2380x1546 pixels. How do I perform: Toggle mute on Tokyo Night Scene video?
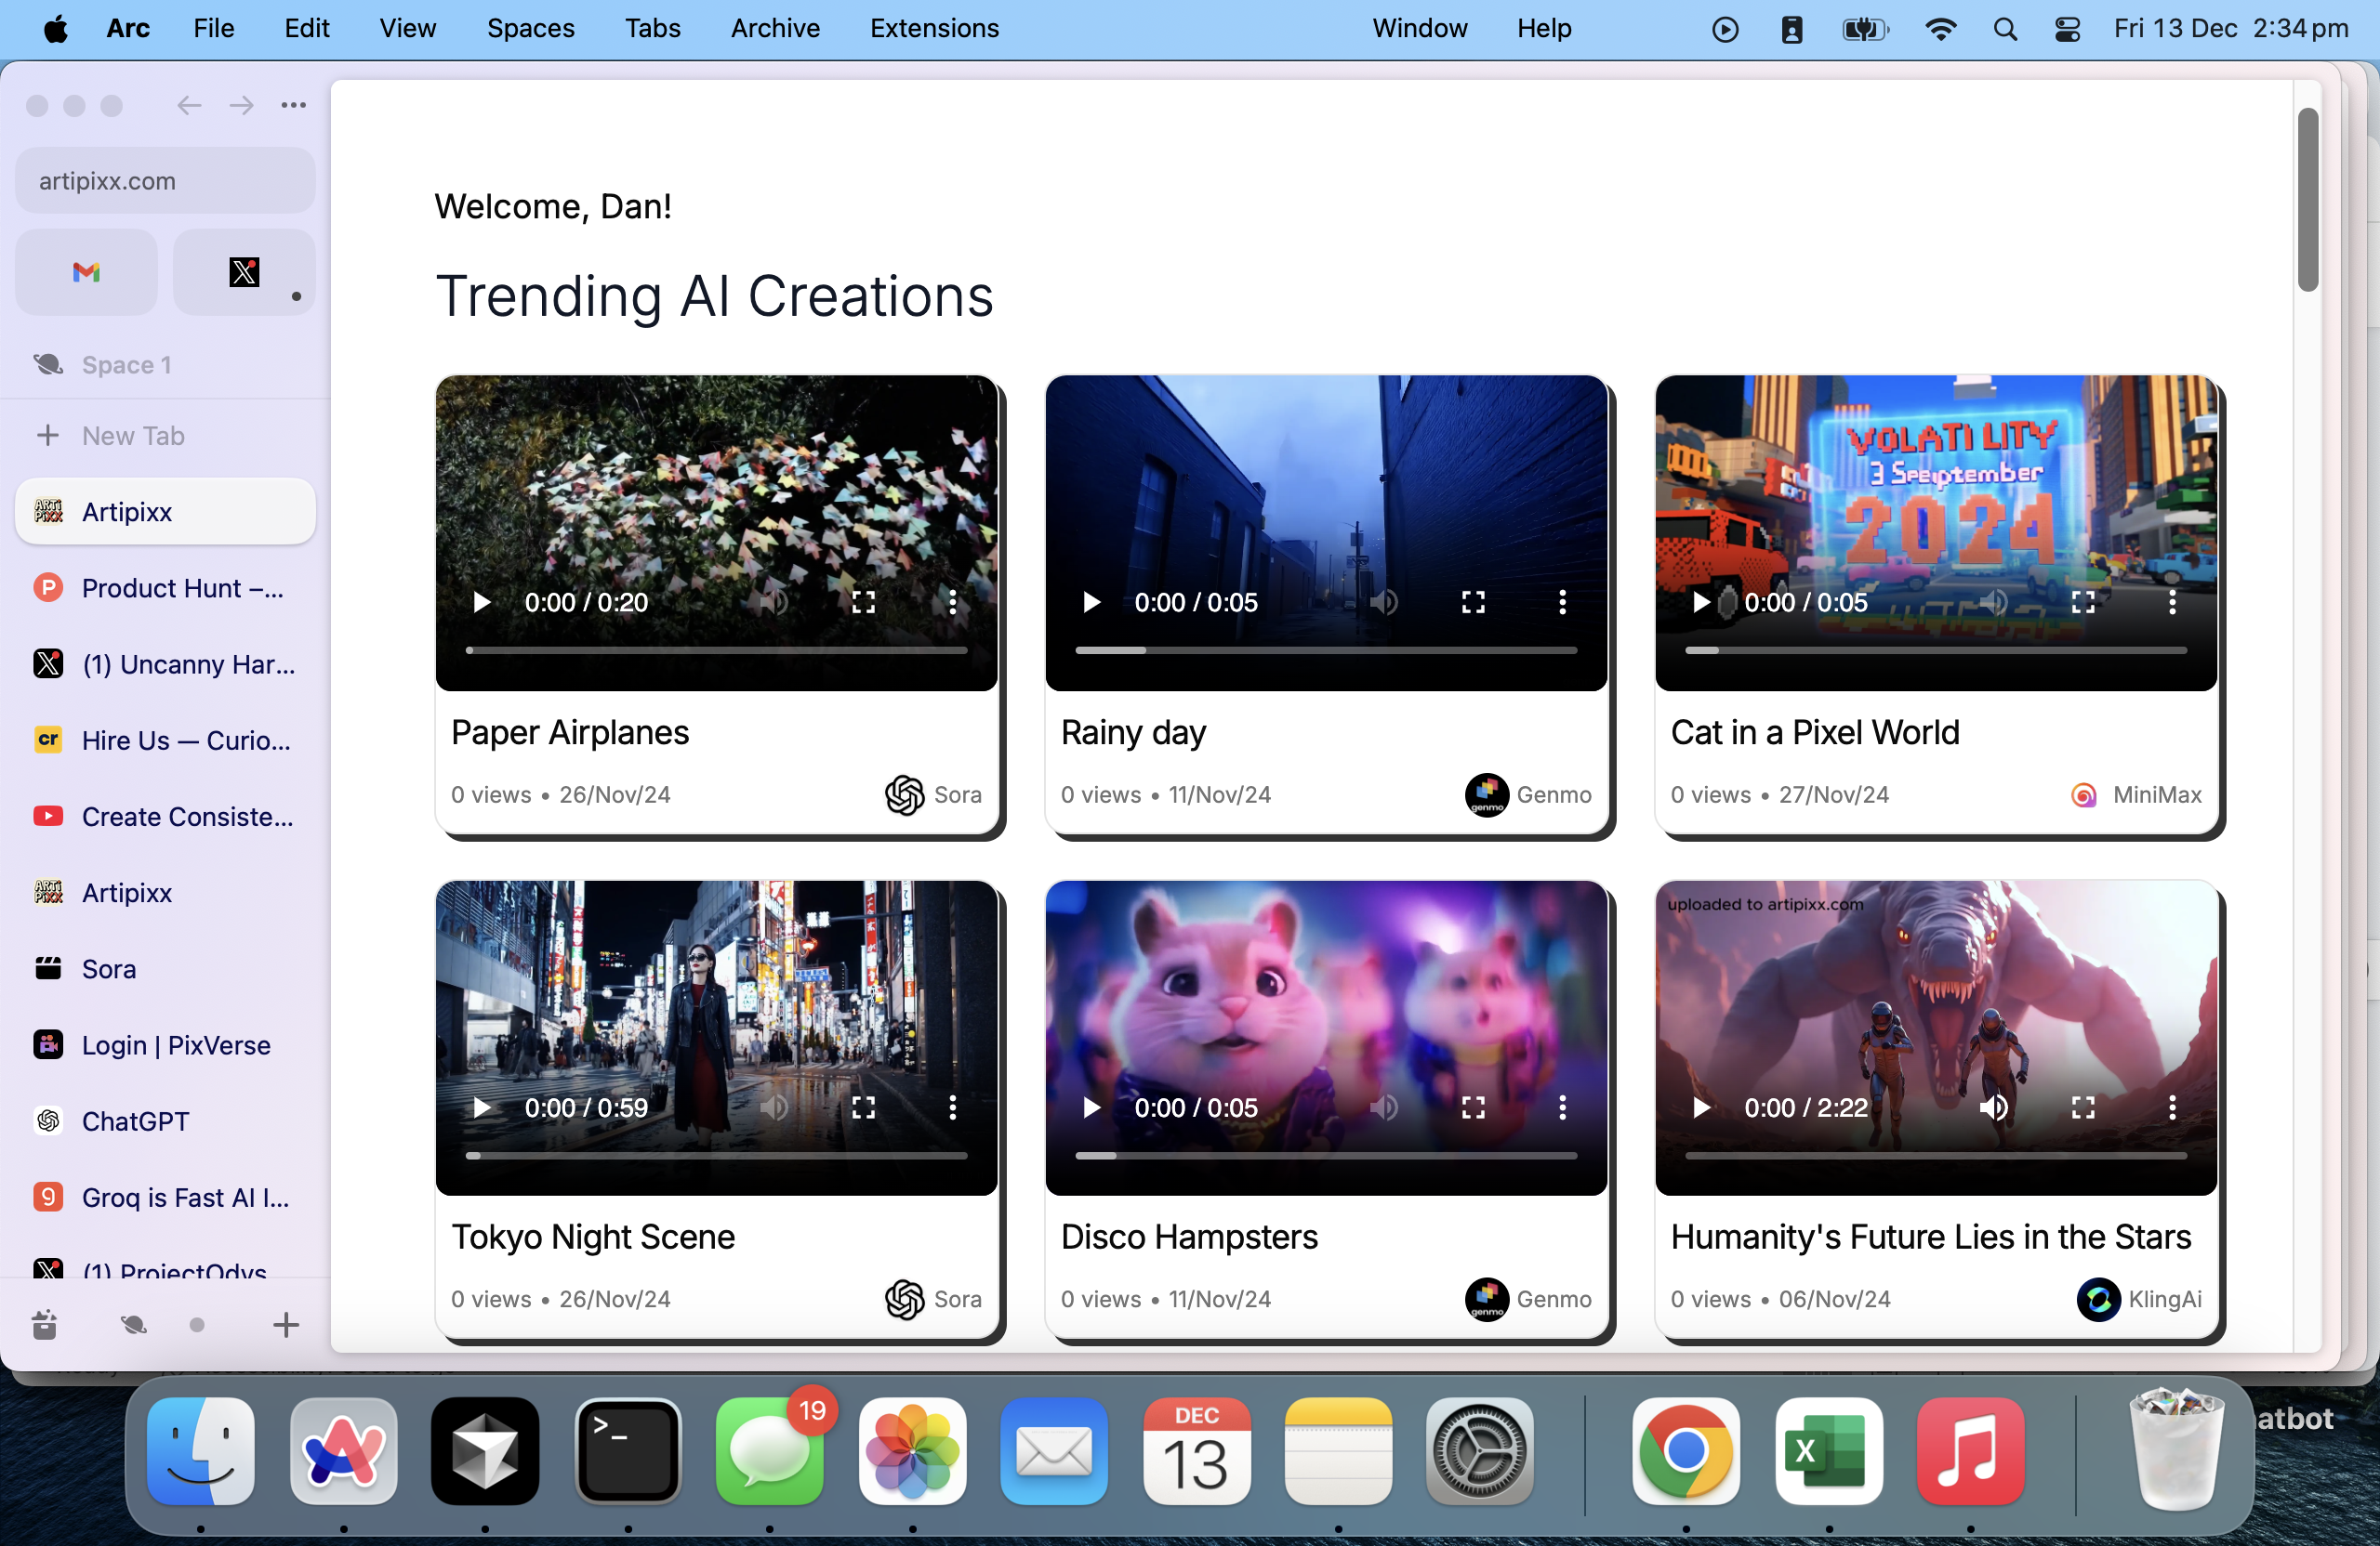pyautogui.click(x=774, y=1107)
